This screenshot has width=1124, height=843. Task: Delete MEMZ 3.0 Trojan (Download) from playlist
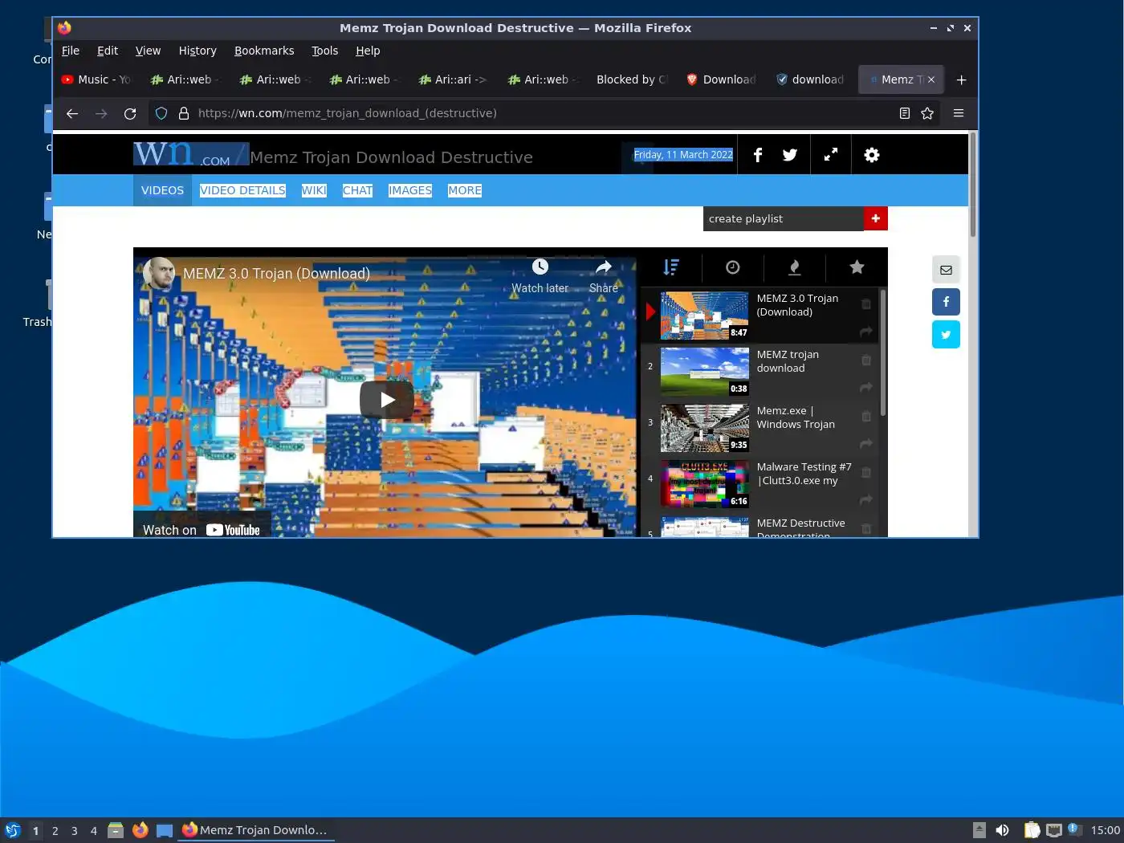[x=866, y=304]
